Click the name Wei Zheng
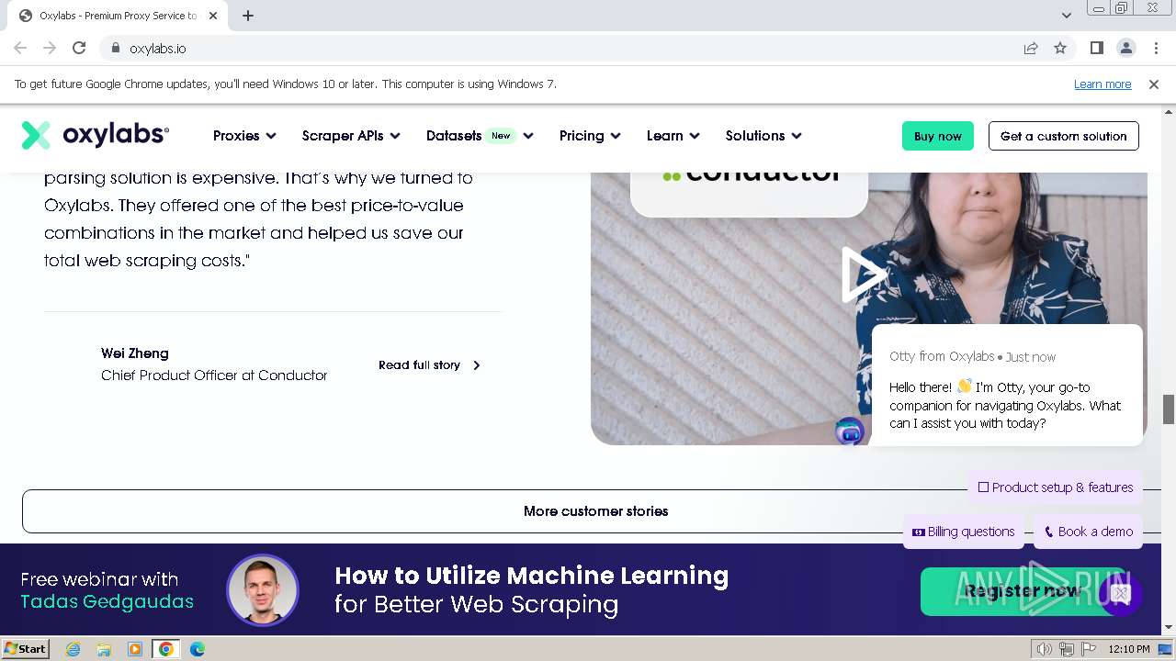The image size is (1176, 661). coord(135,353)
